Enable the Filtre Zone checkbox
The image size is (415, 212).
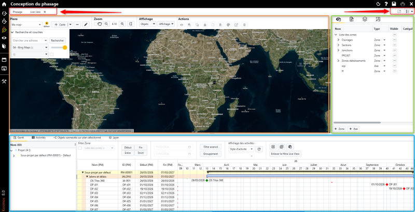coord(80,149)
